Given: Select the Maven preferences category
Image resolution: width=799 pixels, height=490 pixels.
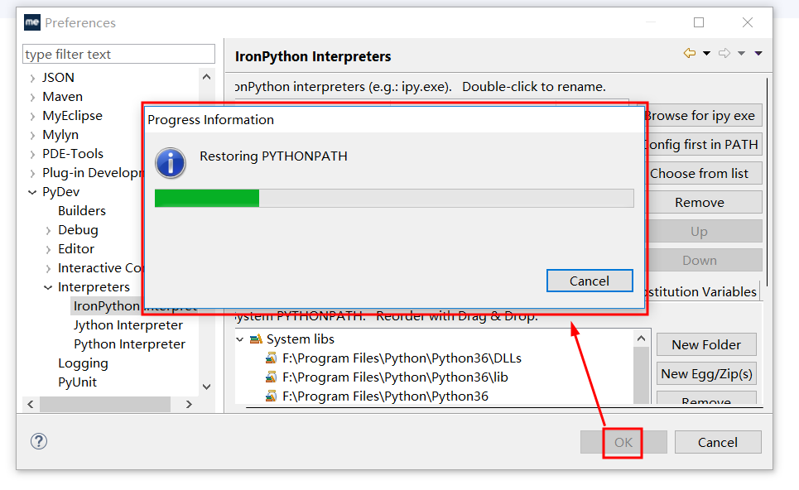Looking at the screenshot, I should pyautogui.click(x=62, y=97).
